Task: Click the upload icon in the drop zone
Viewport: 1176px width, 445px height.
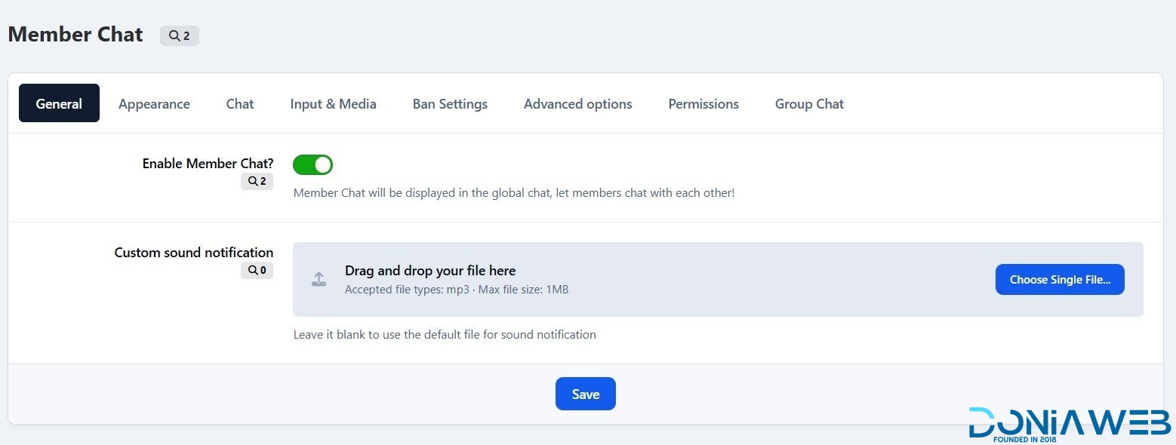Action: click(319, 279)
